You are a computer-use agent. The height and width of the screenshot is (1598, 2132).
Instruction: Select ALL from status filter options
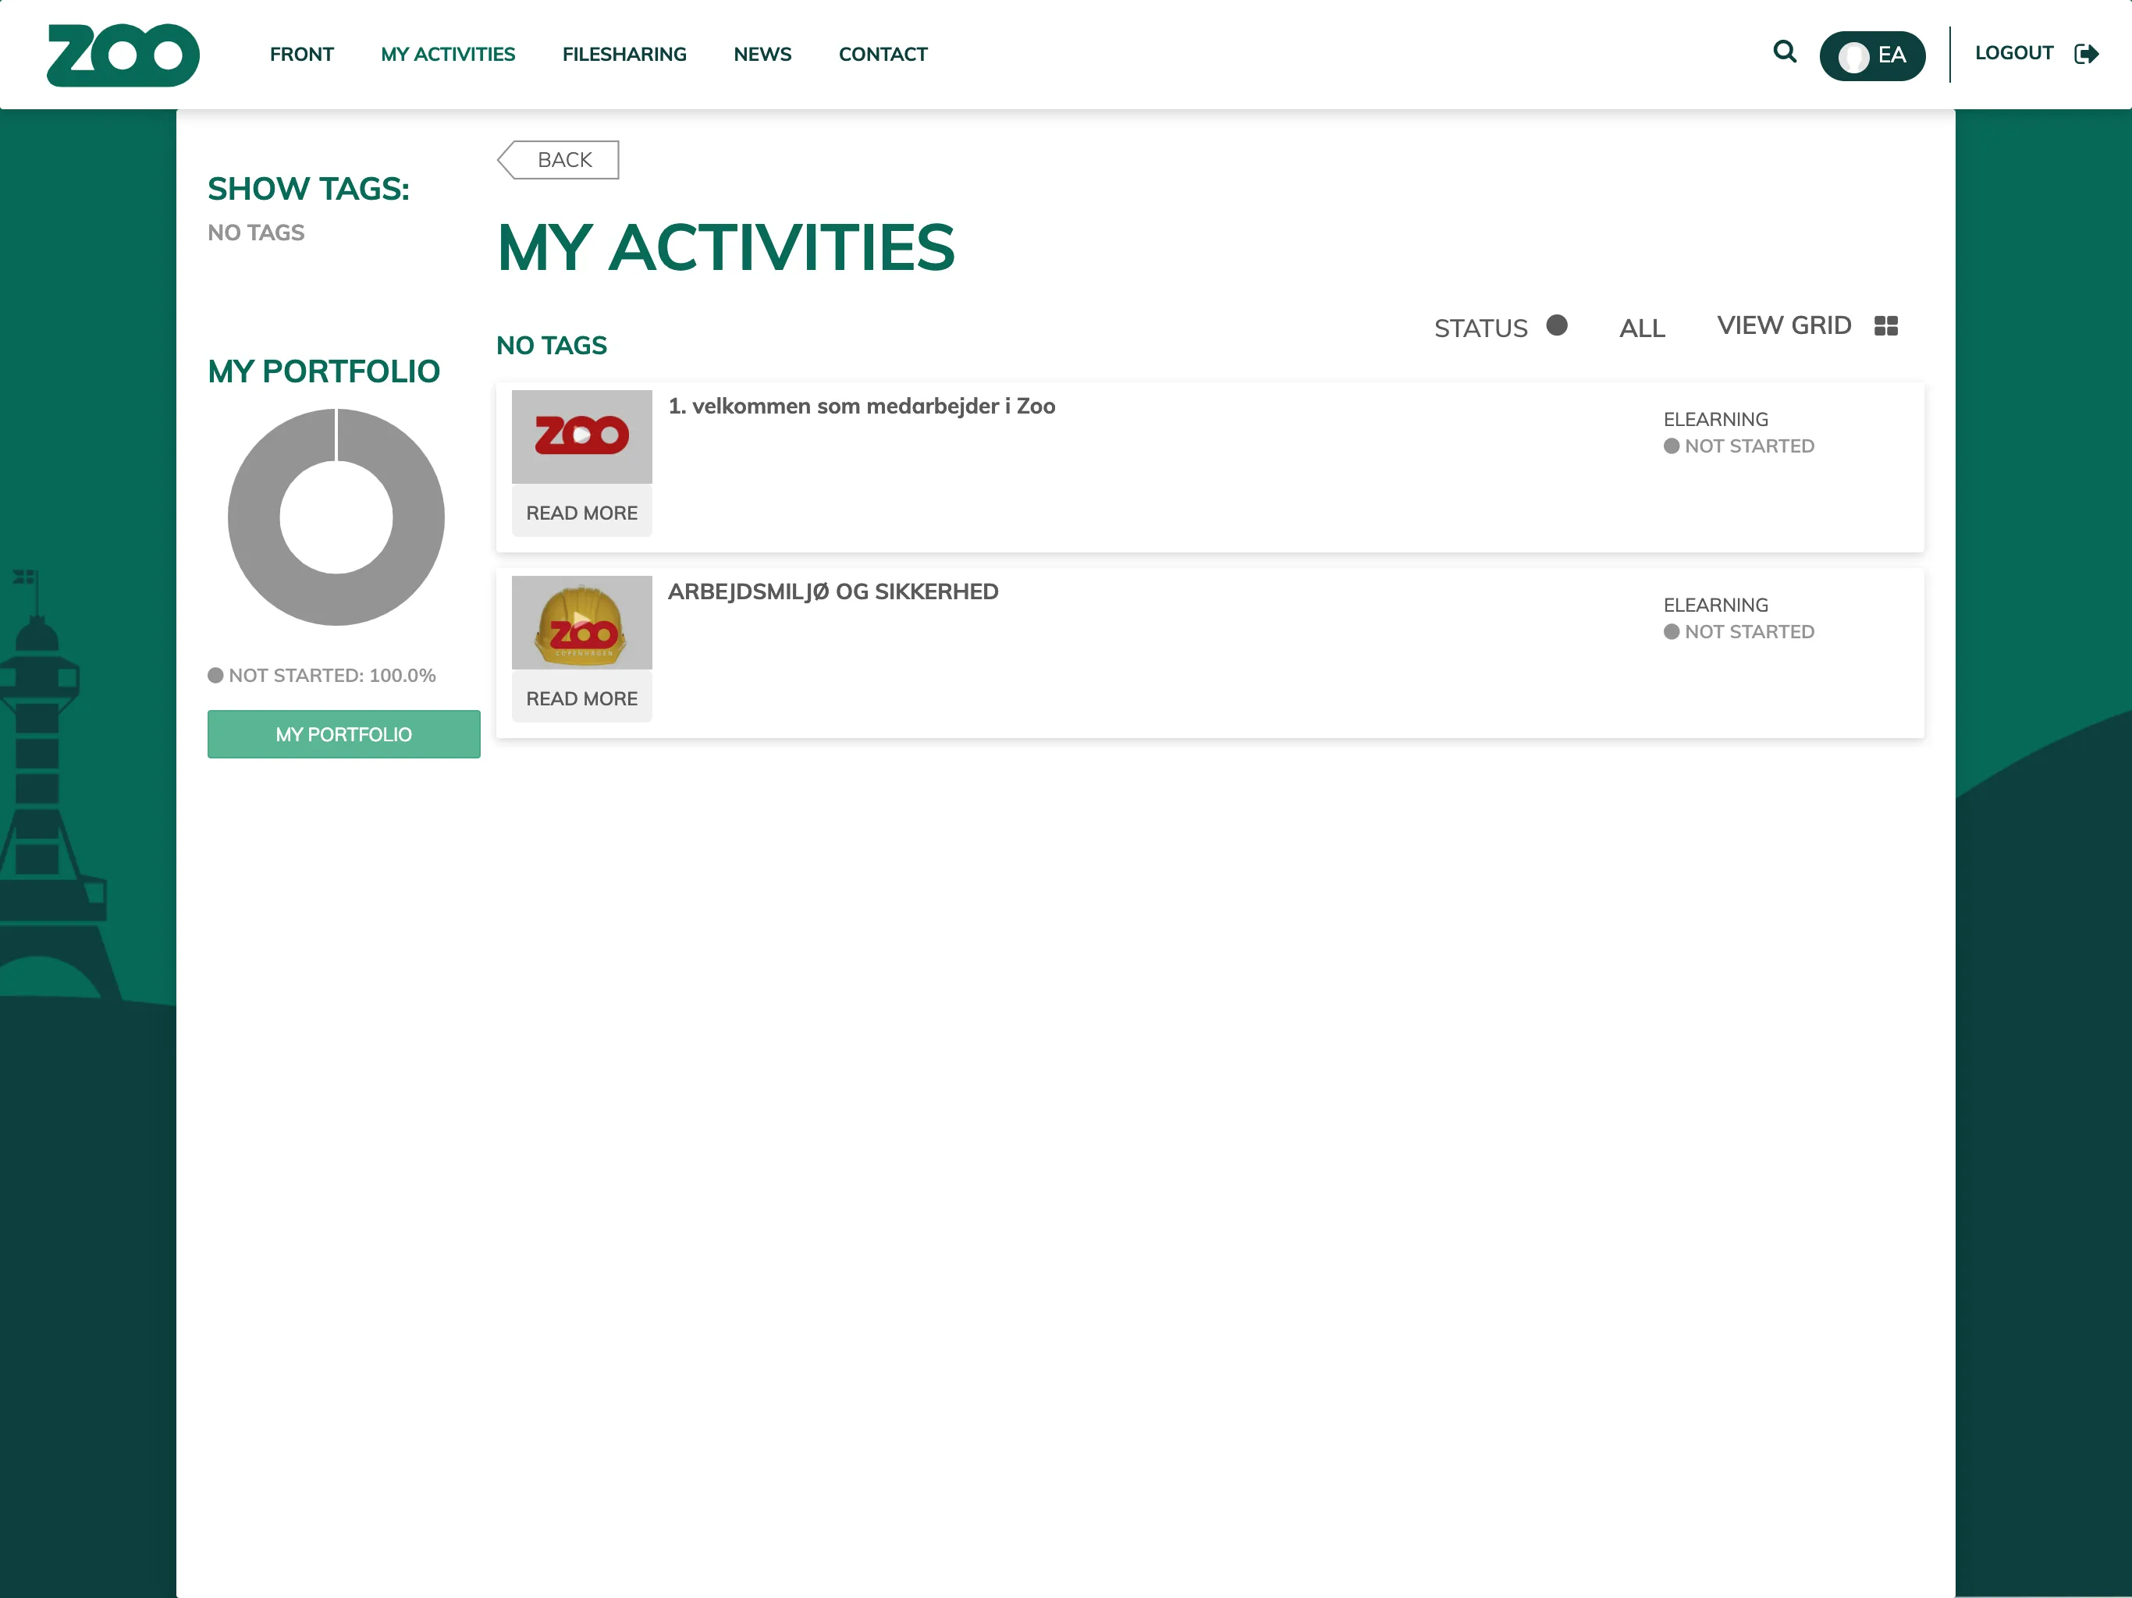pos(1642,327)
